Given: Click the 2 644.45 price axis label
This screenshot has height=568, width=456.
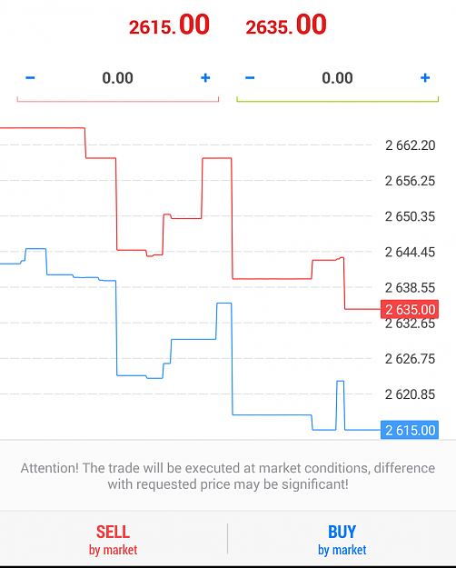Looking at the screenshot, I should click(x=410, y=252).
